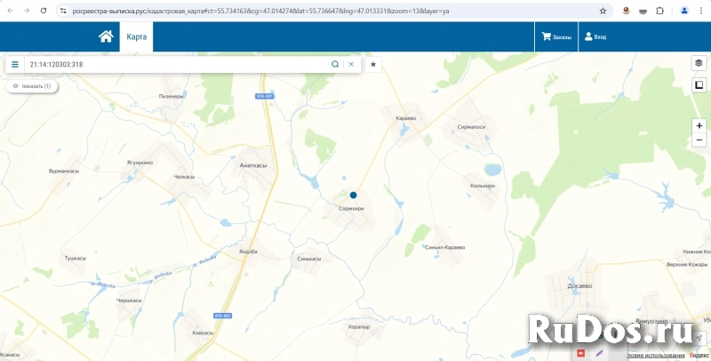Image resolution: width=711 pixels, height=361 pixels.
Task: Click the Тушкасы map label
Action: [x=76, y=259]
